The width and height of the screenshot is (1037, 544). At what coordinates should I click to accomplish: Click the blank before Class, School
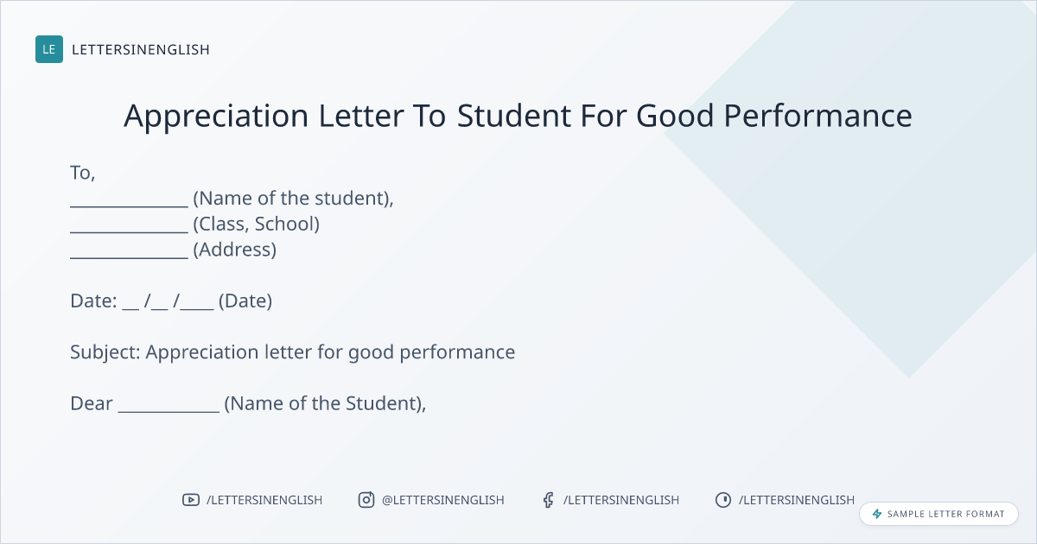[x=129, y=226]
